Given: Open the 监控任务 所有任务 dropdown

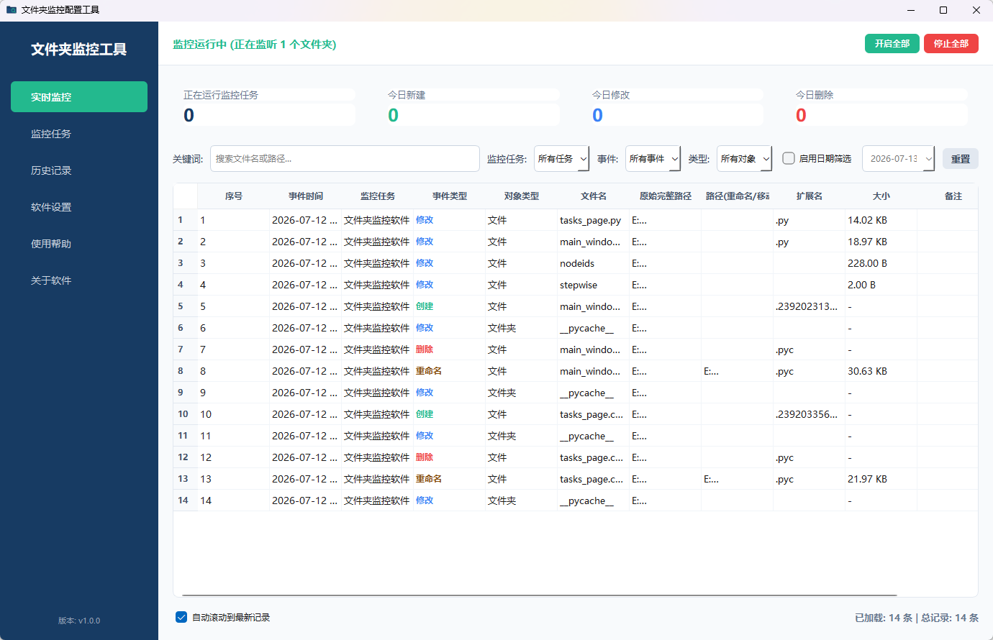Looking at the screenshot, I should coord(562,159).
